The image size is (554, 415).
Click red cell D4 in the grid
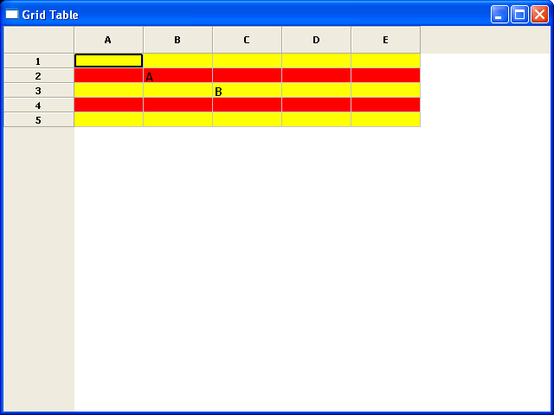[x=316, y=105]
